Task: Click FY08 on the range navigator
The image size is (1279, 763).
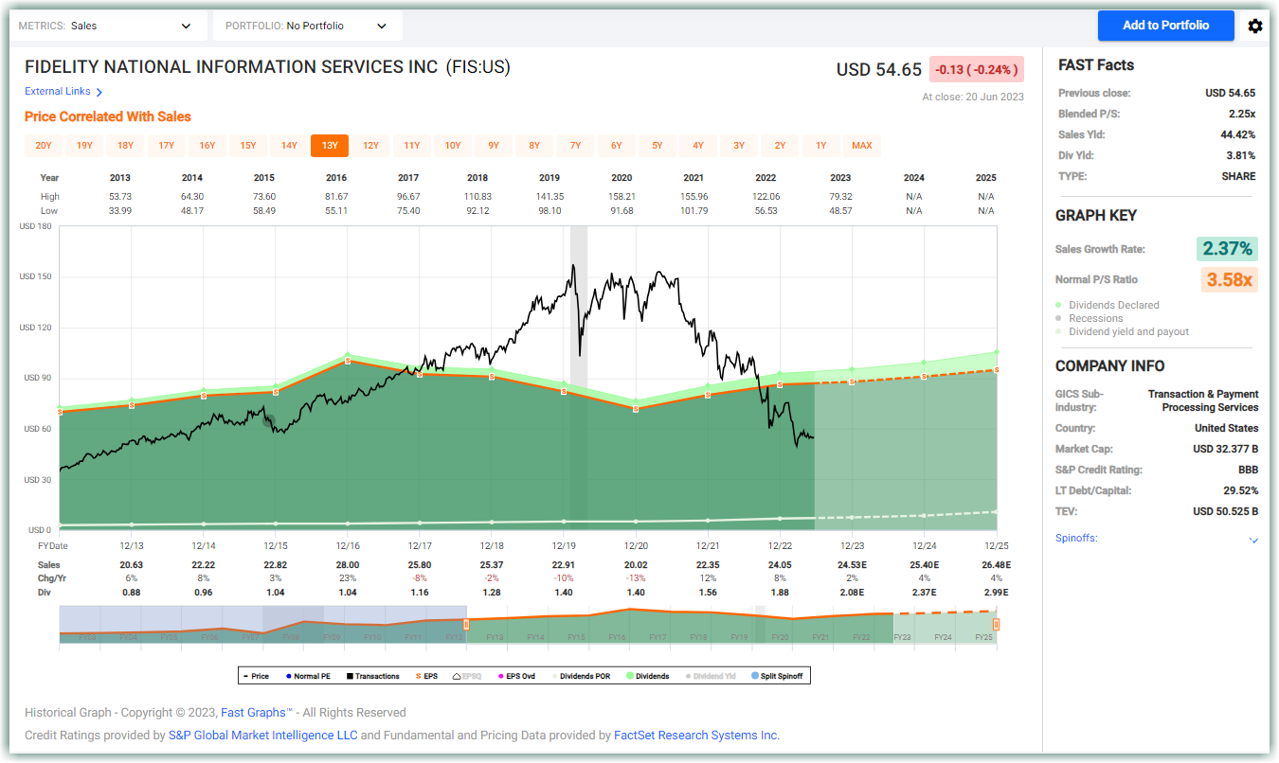Action: click(291, 637)
